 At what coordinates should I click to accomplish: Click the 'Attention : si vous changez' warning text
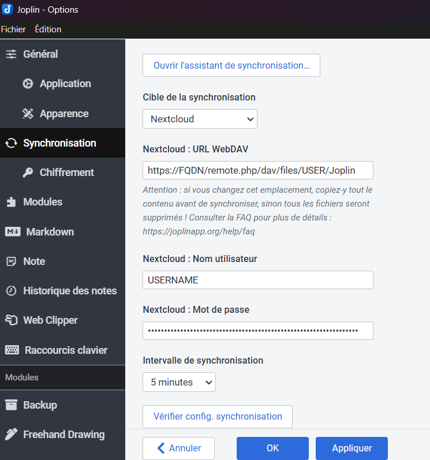257,211
